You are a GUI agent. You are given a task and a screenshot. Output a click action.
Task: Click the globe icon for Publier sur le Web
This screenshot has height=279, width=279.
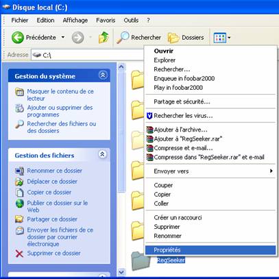pos(20,204)
